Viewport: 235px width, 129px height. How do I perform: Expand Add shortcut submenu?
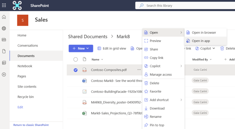click(181, 100)
